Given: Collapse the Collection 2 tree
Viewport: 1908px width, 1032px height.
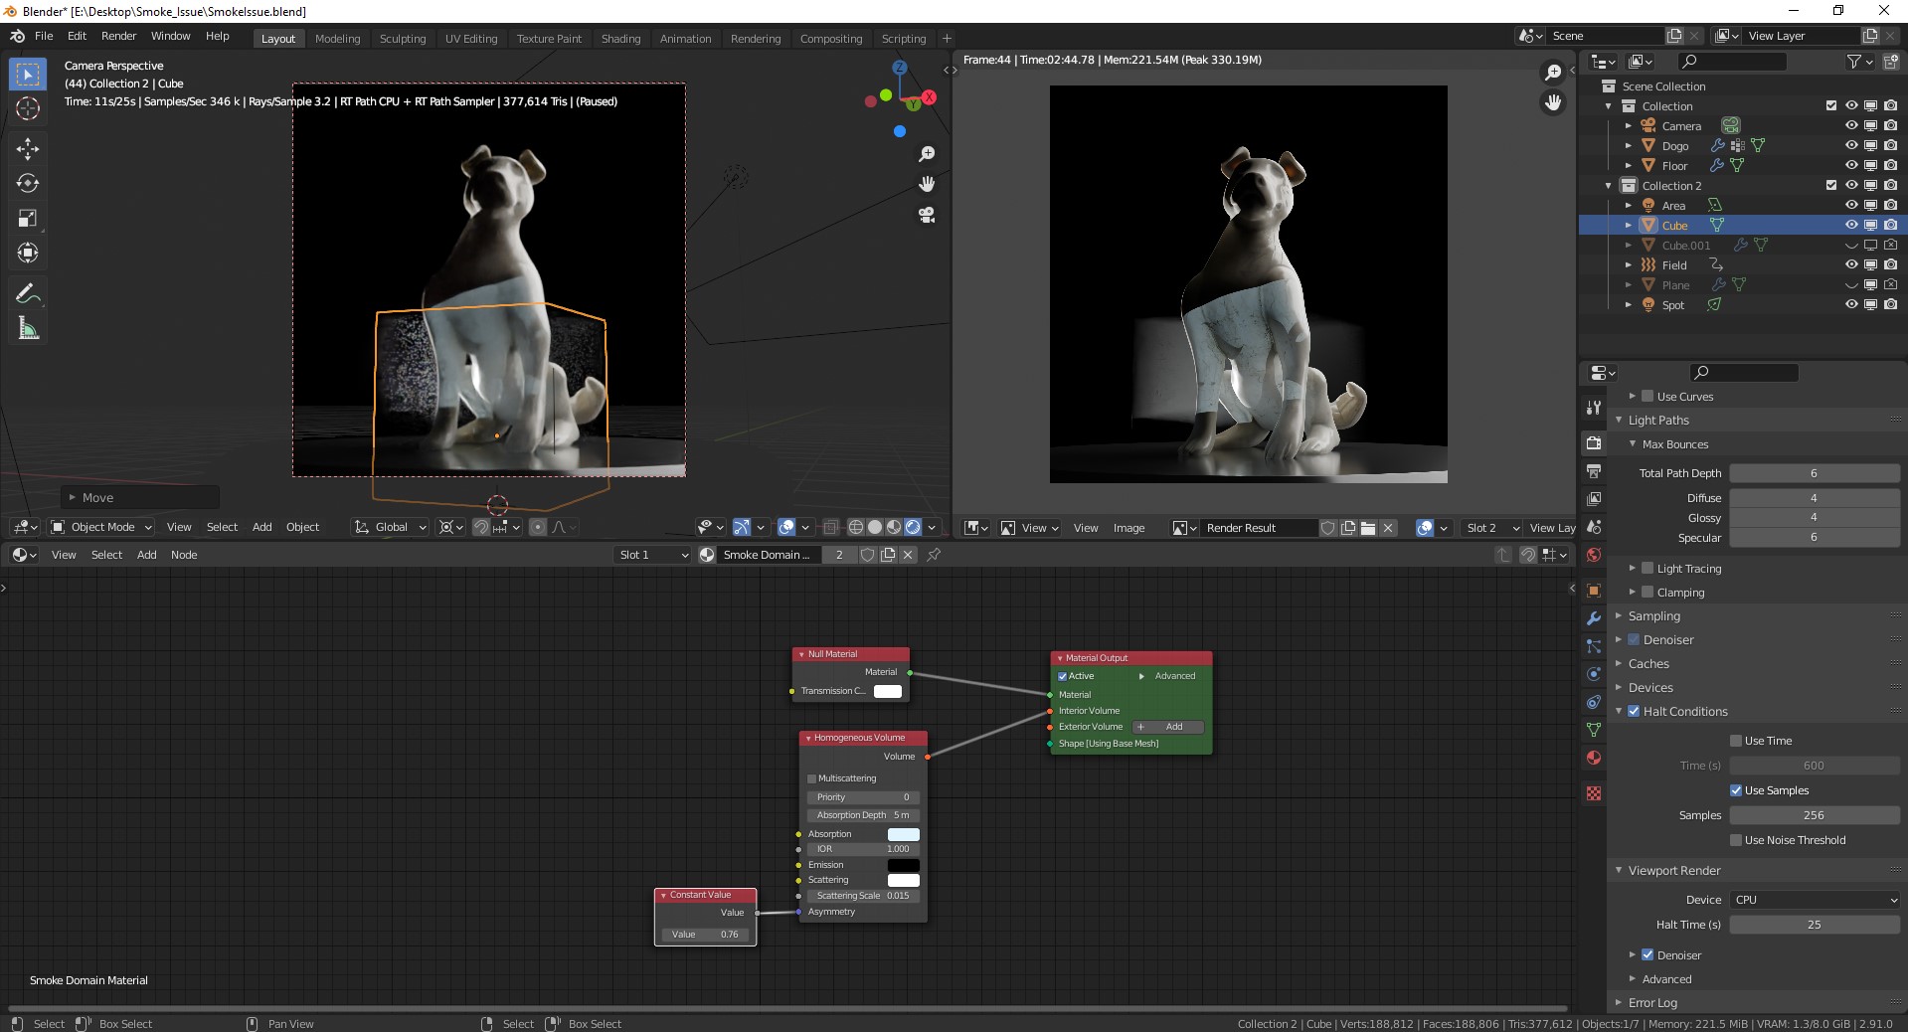Looking at the screenshot, I should pos(1609,186).
